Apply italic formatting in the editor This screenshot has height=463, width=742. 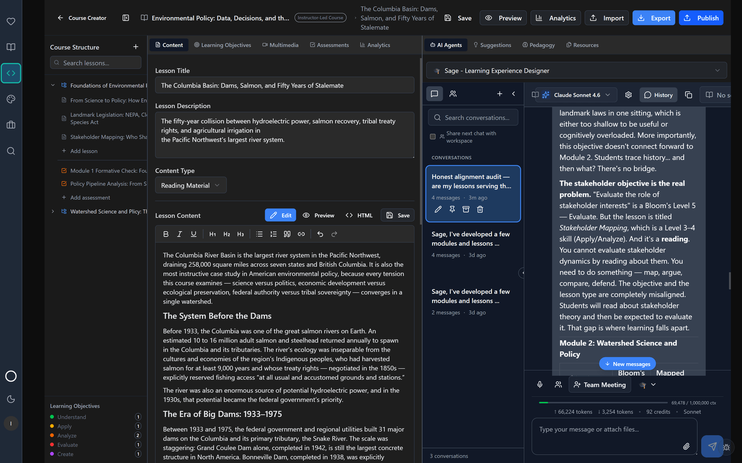pos(179,234)
